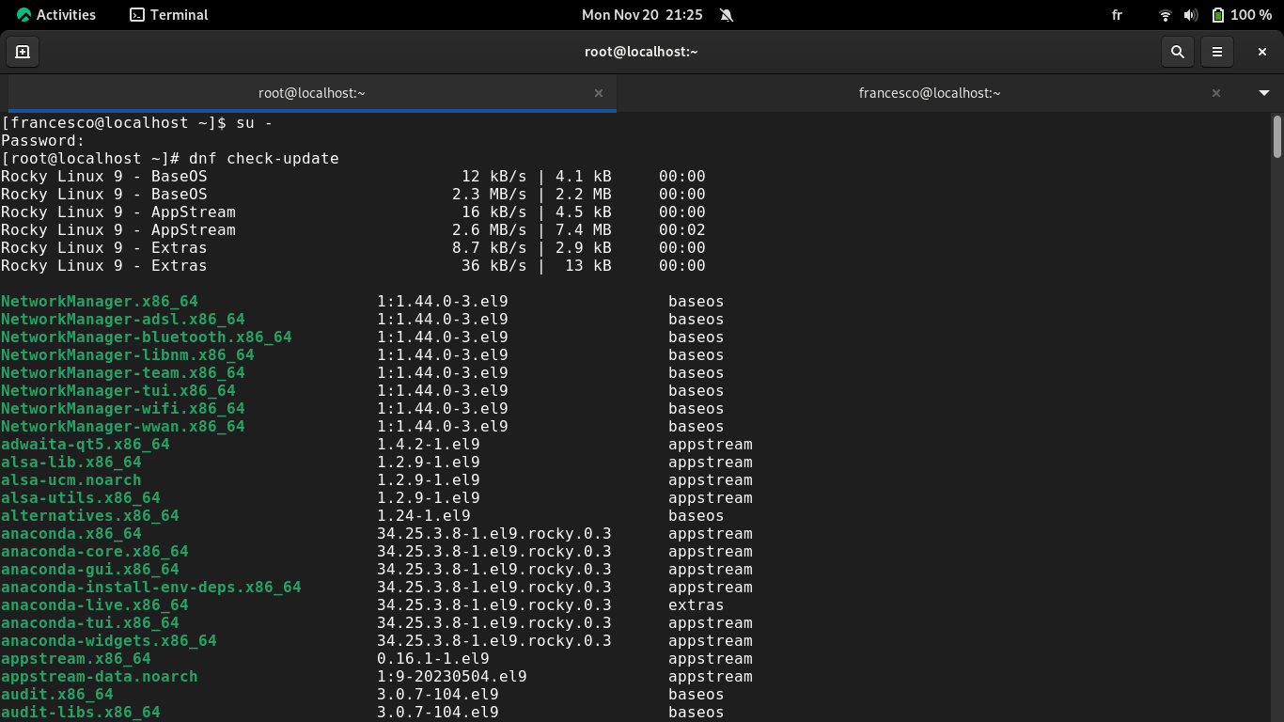This screenshot has width=1284, height=722.
Task: Click the terminal vertical scrollbar handle
Action: coord(1276,137)
